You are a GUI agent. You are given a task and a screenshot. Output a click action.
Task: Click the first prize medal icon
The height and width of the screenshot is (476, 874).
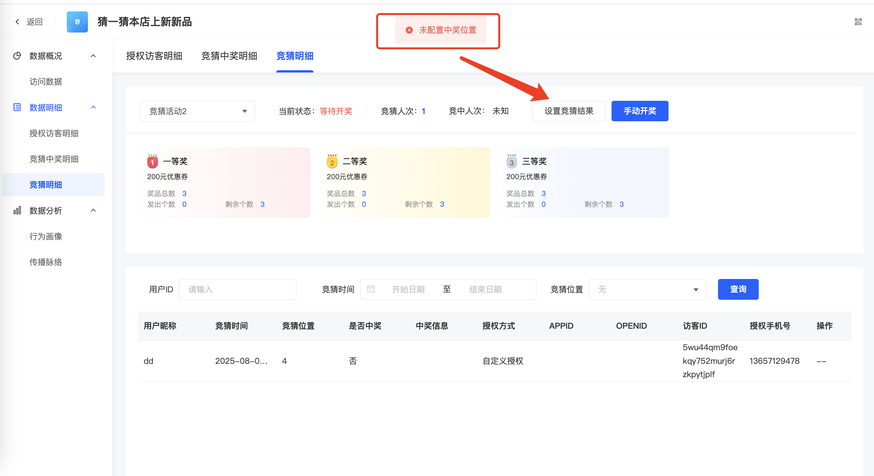[x=152, y=162]
